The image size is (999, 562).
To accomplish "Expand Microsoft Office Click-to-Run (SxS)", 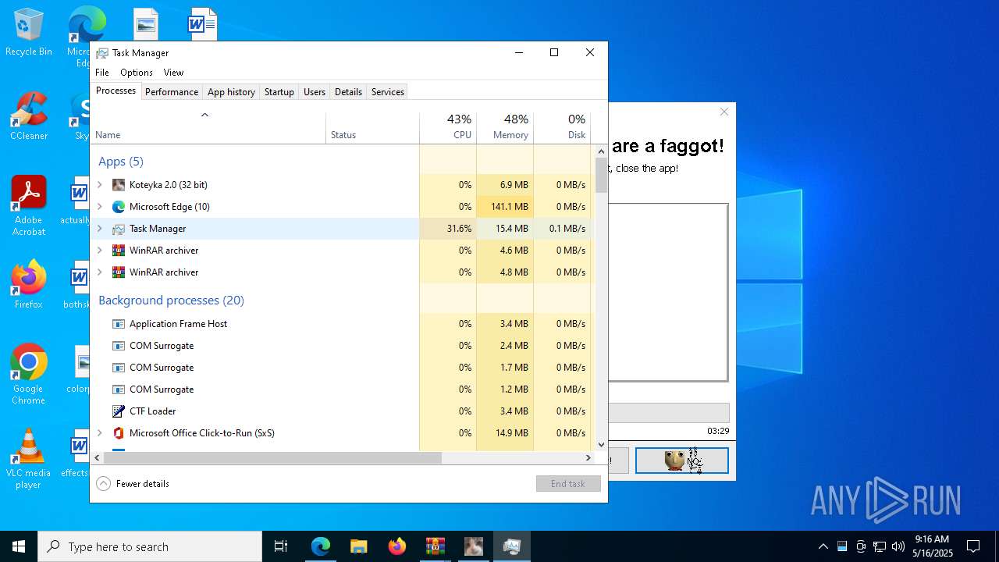I will coord(99,433).
